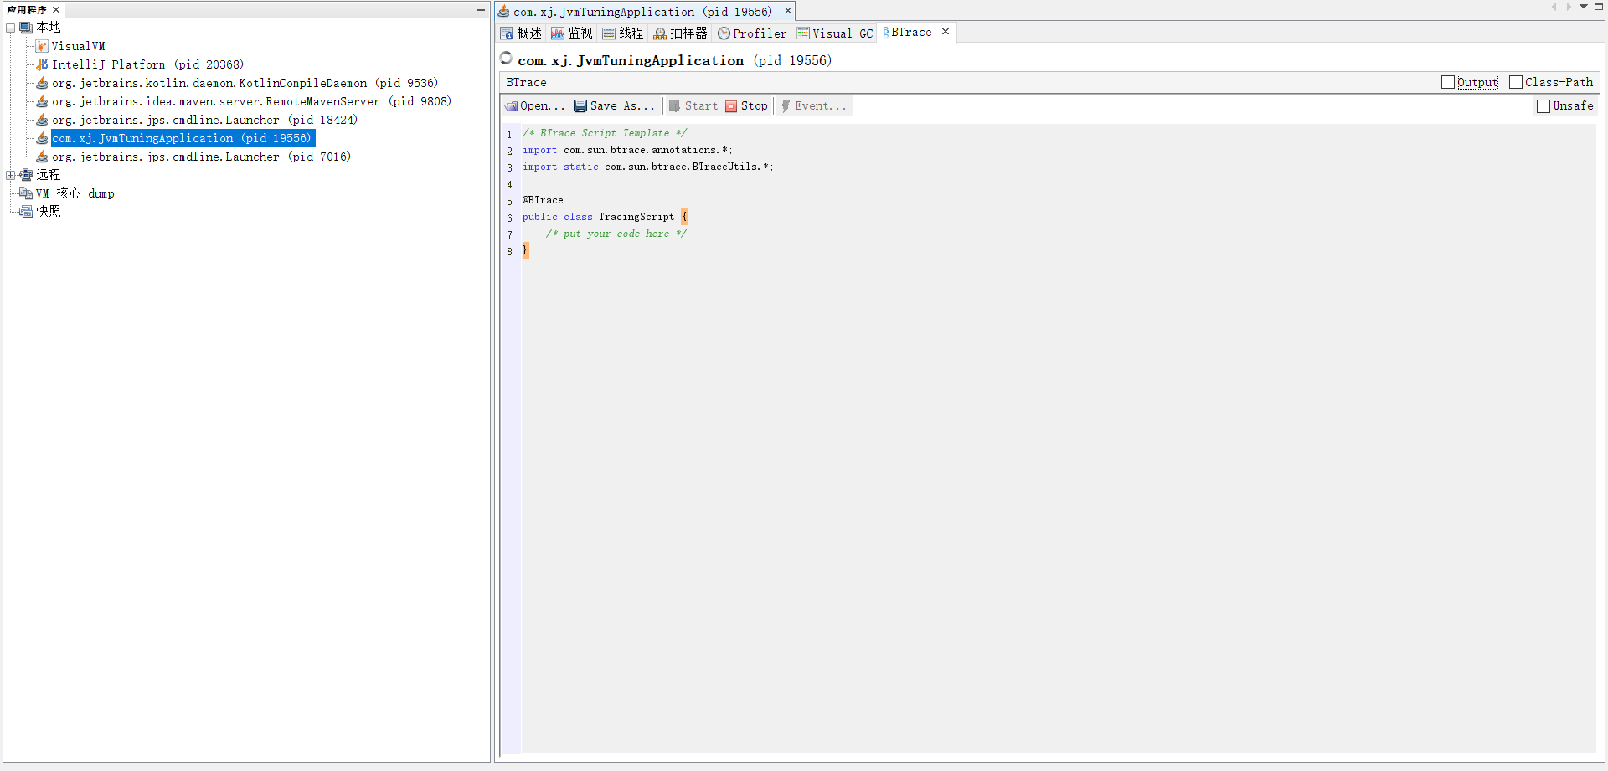Open the 抽样器 sampler tab
This screenshot has width=1608, height=771.
pyautogui.click(x=681, y=33)
